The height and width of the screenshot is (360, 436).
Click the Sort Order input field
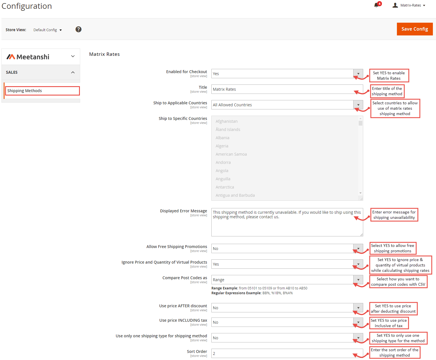[287, 353]
